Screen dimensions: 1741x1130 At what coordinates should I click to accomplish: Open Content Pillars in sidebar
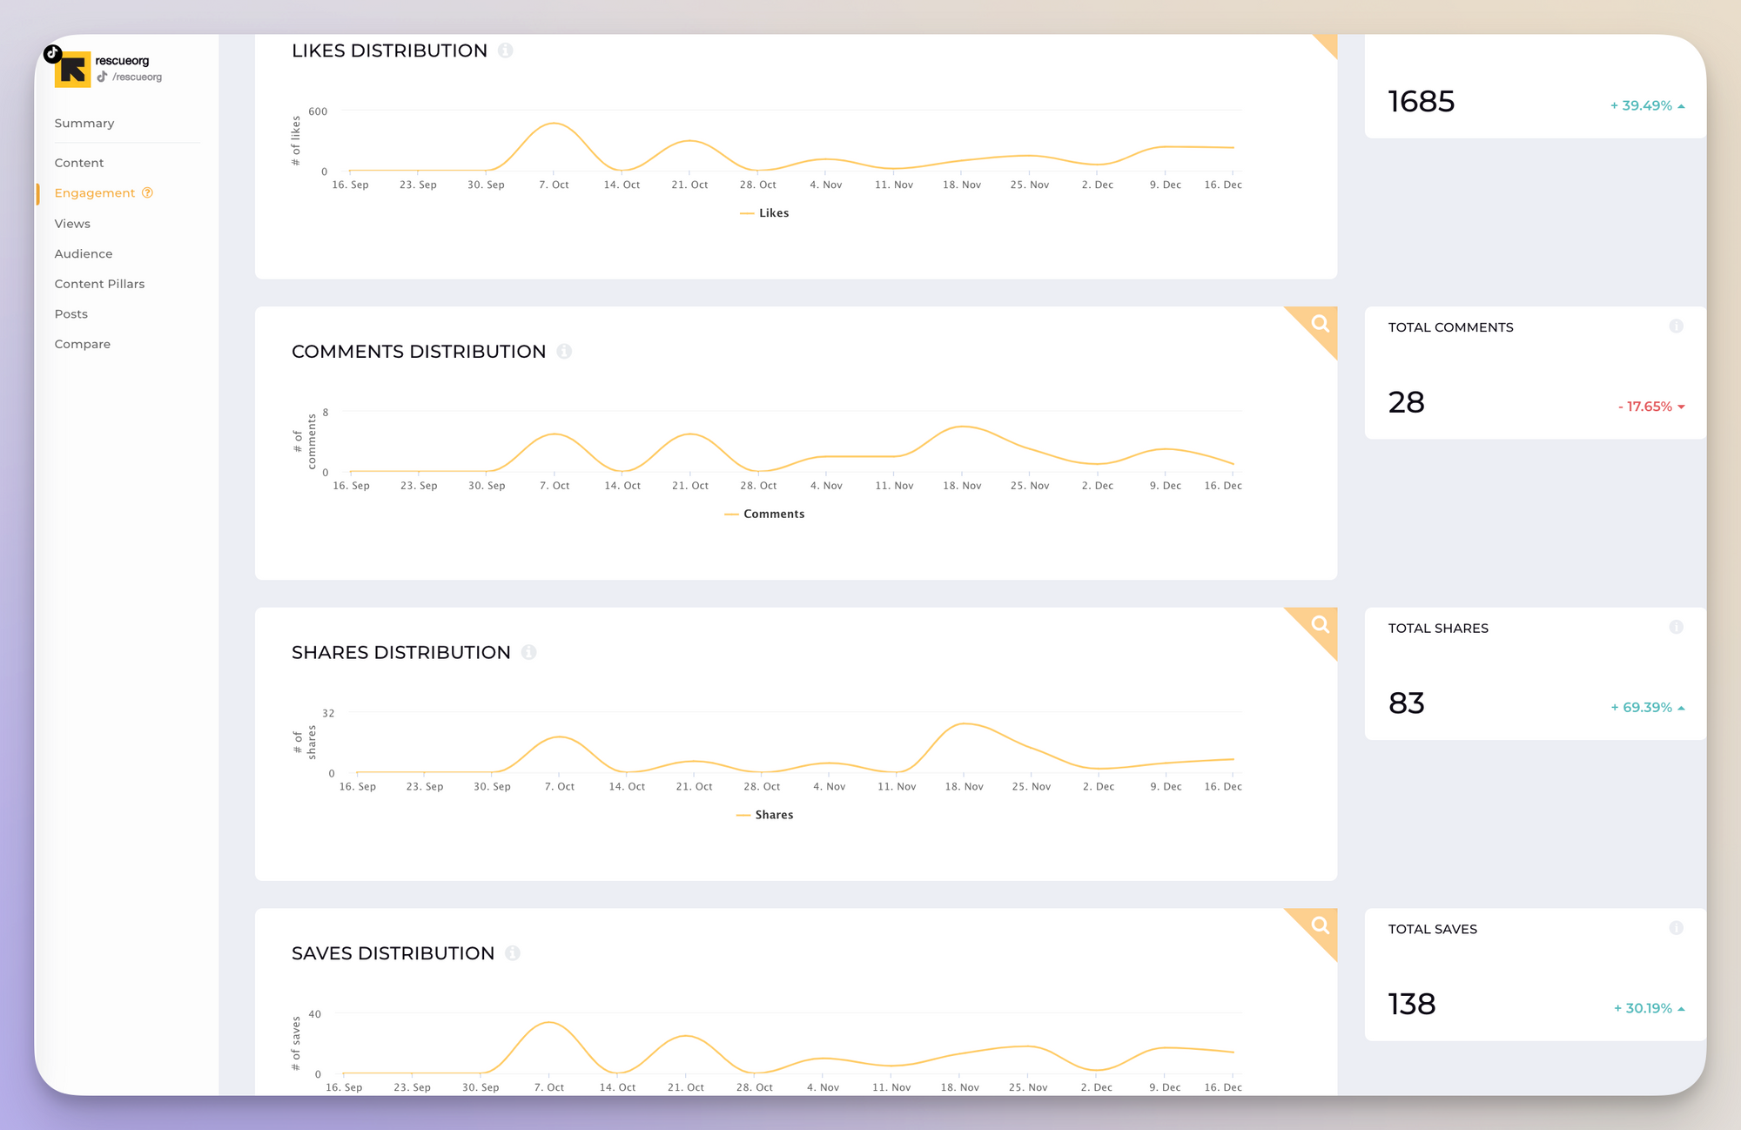point(99,284)
